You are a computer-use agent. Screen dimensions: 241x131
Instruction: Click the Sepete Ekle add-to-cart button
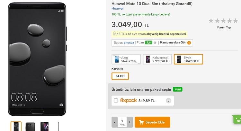coord(152,122)
